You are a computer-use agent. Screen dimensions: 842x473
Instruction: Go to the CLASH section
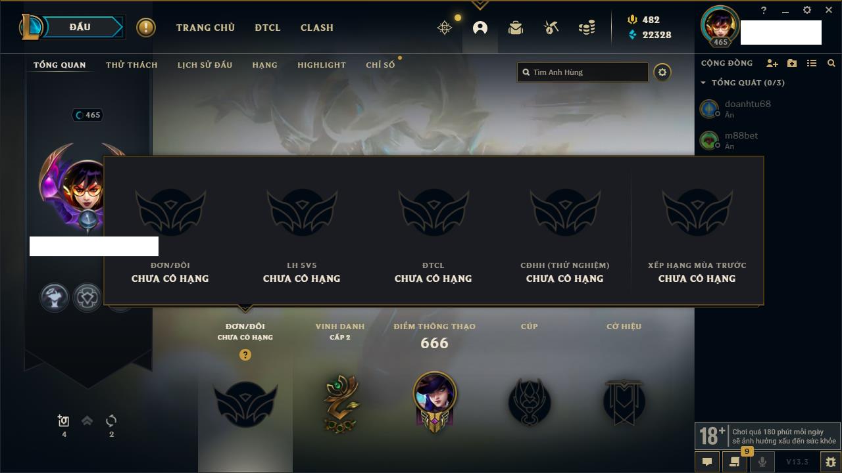coord(317,28)
